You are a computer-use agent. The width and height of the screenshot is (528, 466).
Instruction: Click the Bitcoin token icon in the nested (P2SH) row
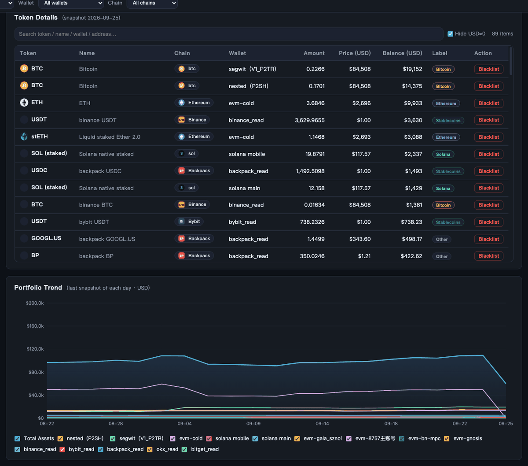tap(24, 85)
